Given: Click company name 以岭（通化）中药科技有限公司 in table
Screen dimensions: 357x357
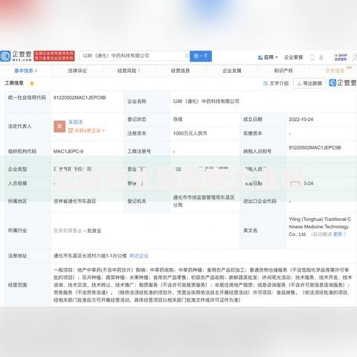Looking at the screenshot, I should (x=206, y=101).
